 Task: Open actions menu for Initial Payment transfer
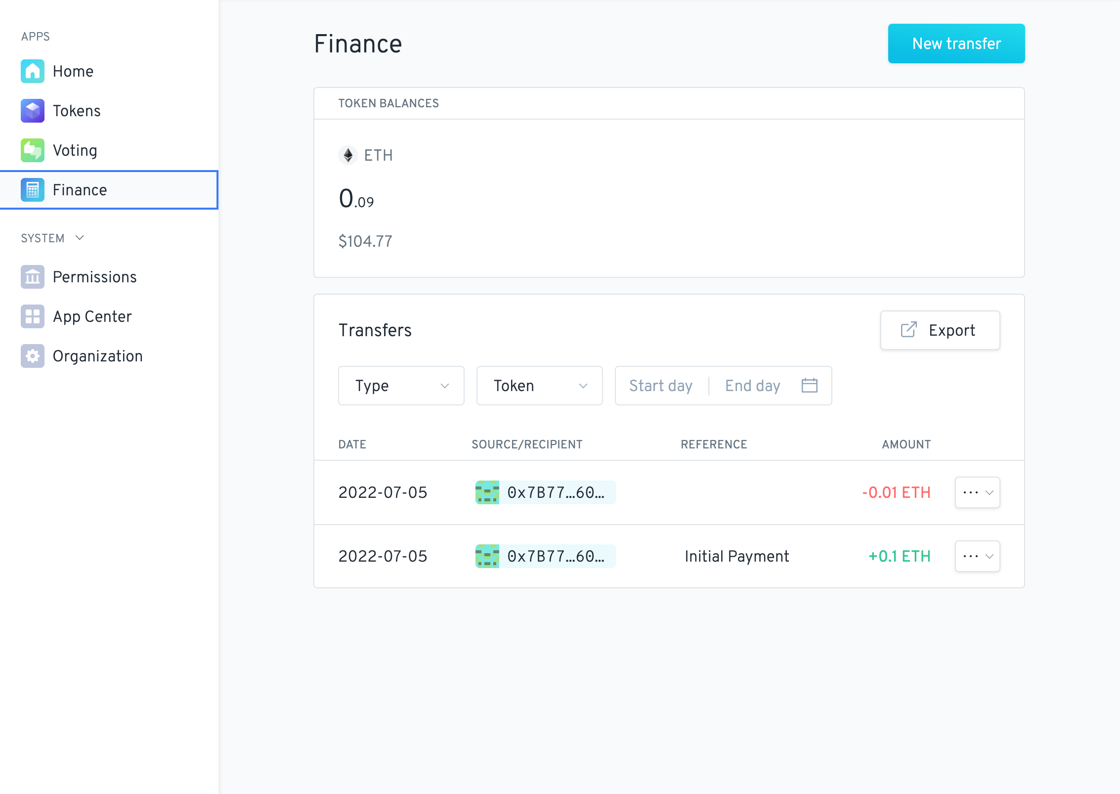tap(977, 556)
